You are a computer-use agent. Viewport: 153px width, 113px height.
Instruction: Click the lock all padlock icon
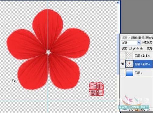[x=141, y=48]
